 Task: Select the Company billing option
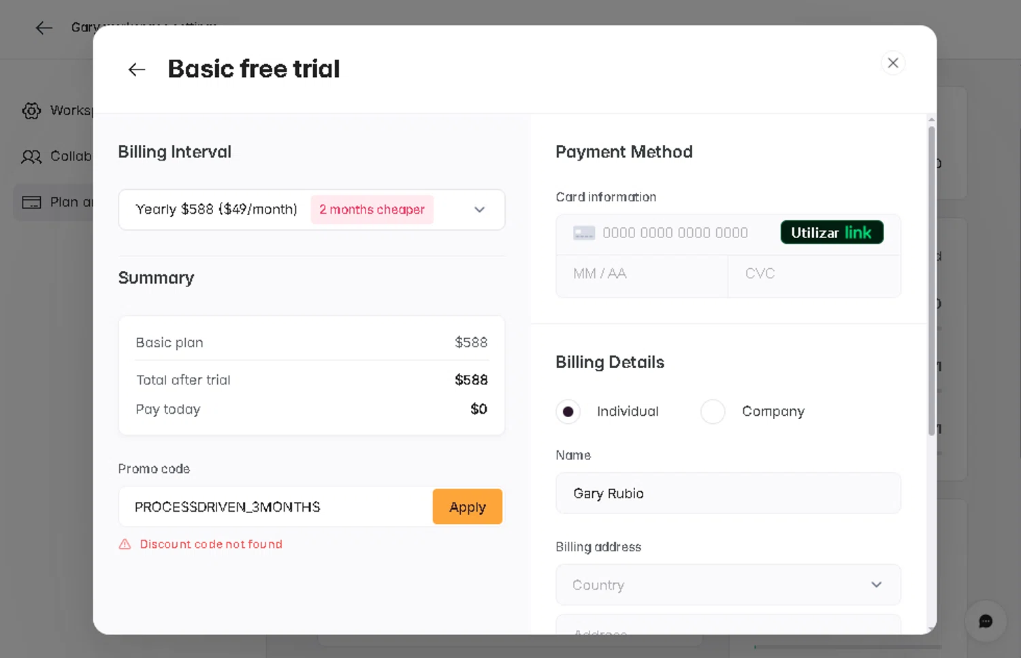(x=713, y=412)
